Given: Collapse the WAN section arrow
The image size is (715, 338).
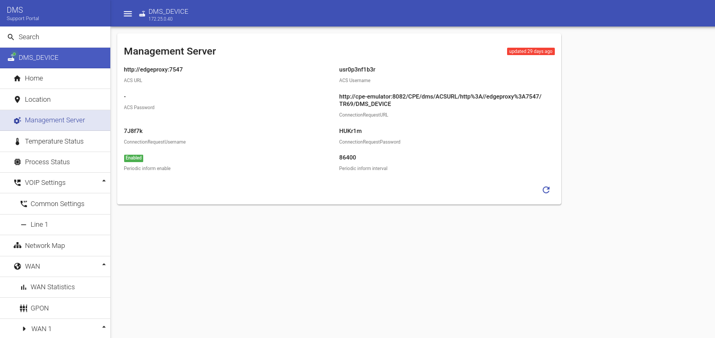Looking at the screenshot, I should (103, 265).
